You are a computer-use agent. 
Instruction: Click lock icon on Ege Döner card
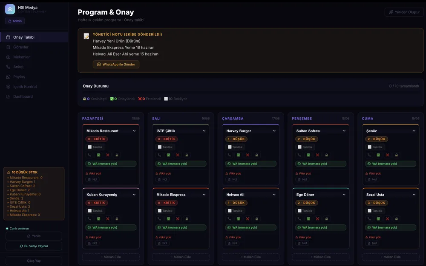(327, 218)
